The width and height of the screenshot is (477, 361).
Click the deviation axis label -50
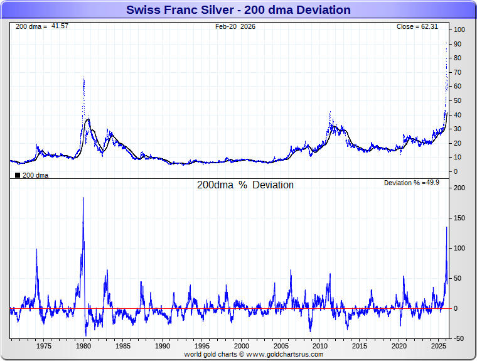point(459,338)
